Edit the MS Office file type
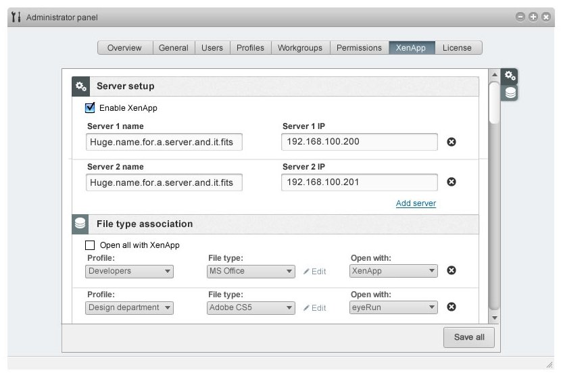The width and height of the screenshot is (561, 377). [315, 272]
